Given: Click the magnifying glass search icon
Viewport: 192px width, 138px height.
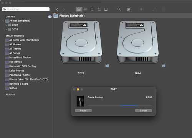Looking at the screenshot, I should click(119, 9).
